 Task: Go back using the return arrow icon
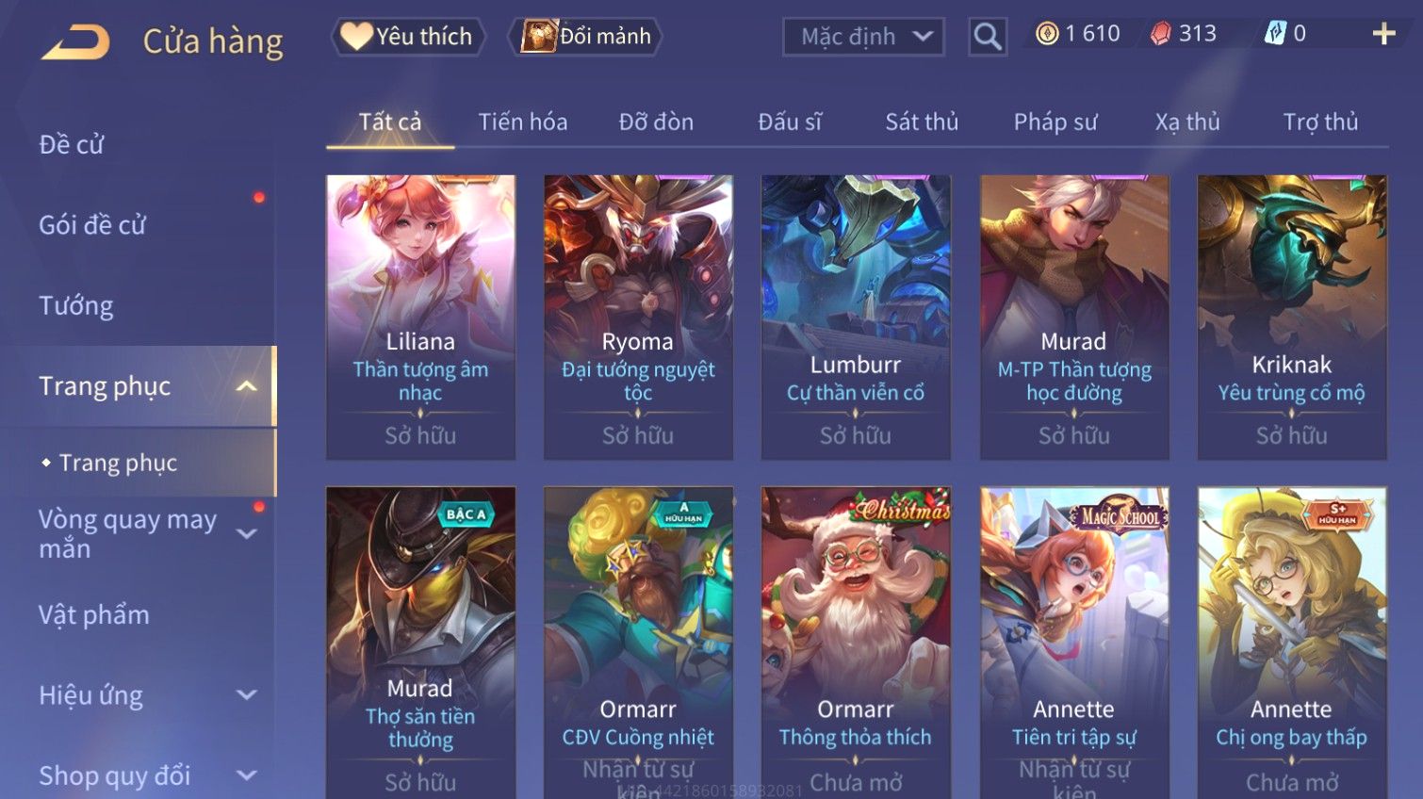75,41
